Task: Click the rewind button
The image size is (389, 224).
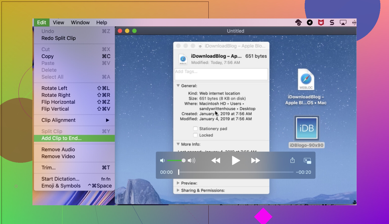Action: (x=216, y=160)
